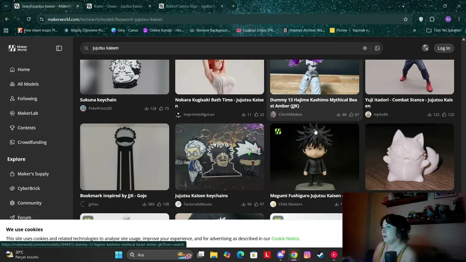Open the Following section
The width and height of the screenshot is (466, 262).
click(27, 99)
